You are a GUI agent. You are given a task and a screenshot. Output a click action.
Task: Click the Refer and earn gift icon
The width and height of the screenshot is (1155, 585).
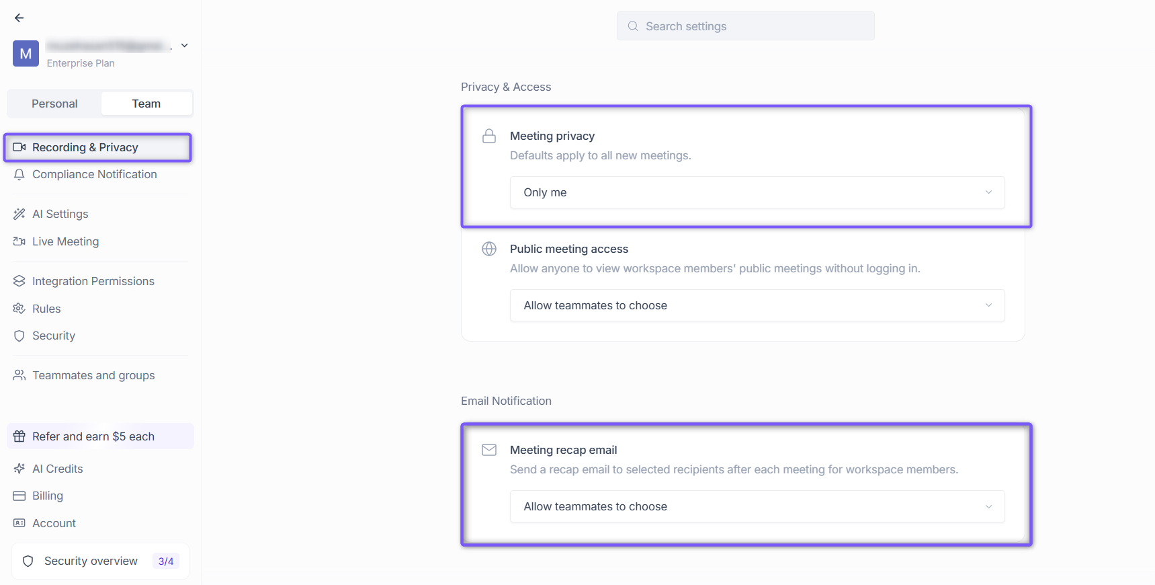pos(19,436)
